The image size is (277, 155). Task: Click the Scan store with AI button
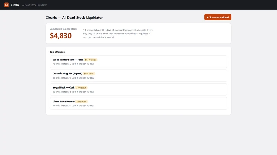pyautogui.click(x=218, y=17)
